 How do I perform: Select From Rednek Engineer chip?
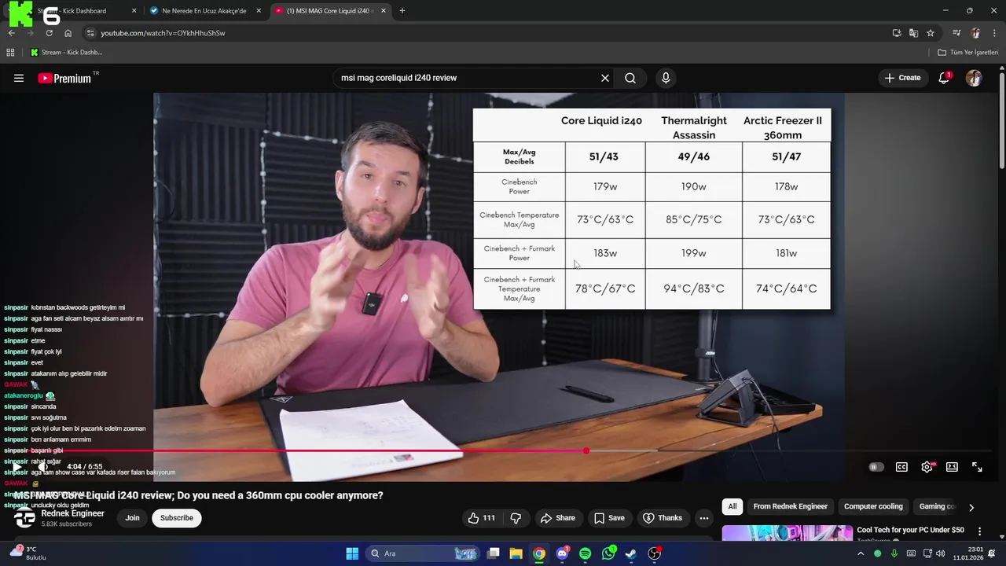tap(790, 506)
